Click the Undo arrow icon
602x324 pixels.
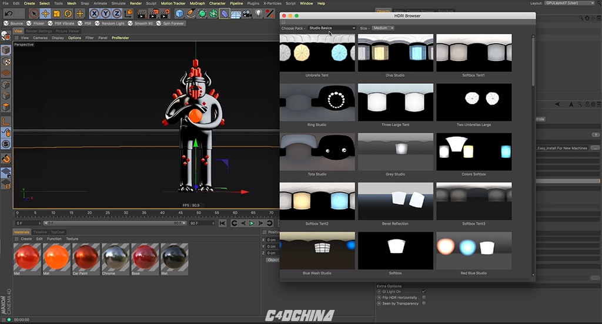click(x=8, y=14)
